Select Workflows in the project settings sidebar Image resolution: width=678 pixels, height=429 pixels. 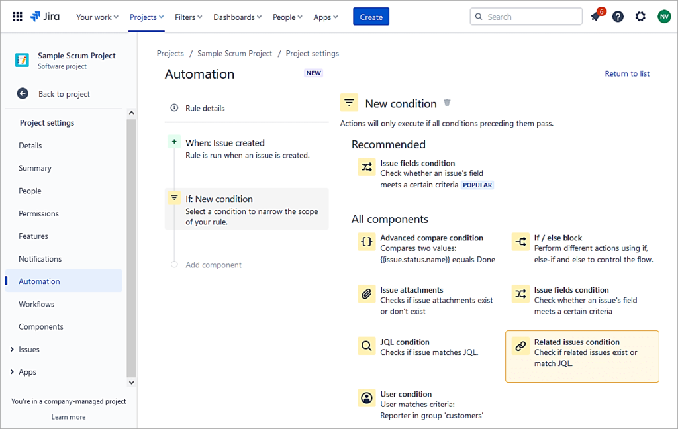pyautogui.click(x=36, y=304)
